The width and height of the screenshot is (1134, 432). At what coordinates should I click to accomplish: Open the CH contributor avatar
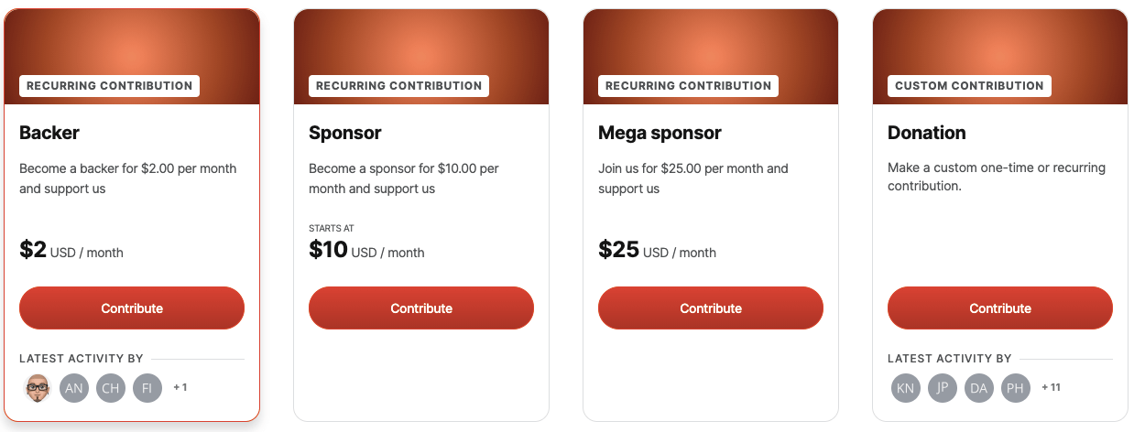[111, 388]
